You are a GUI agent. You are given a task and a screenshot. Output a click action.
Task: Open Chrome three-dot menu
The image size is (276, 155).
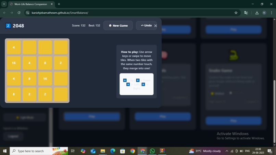(272, 13)
